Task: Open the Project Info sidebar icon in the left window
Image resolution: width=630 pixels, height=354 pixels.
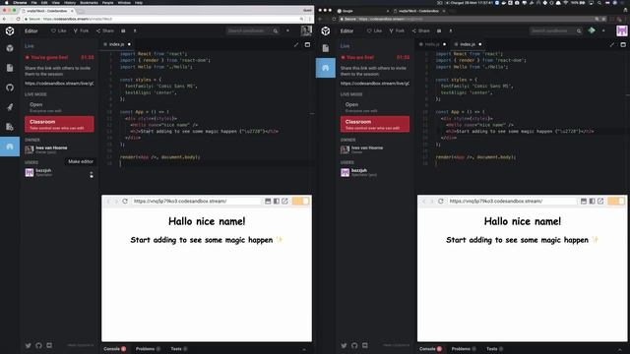Action: 10,48
